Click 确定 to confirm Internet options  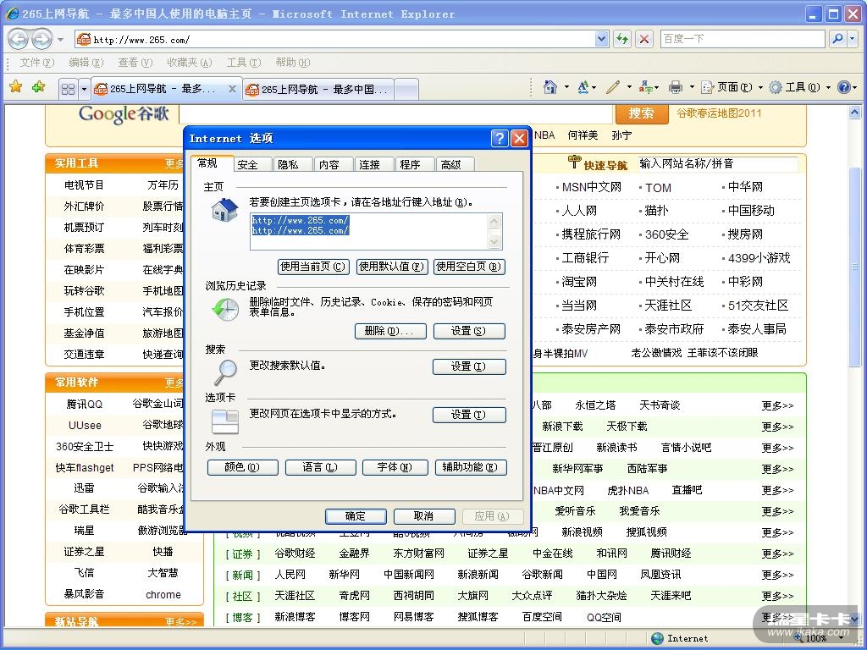[356, 516]
